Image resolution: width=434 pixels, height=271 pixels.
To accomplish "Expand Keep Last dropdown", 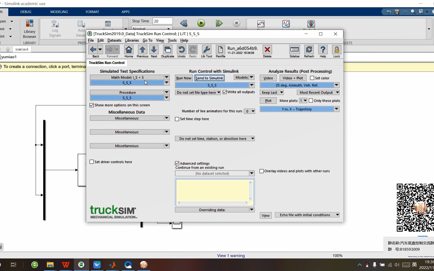I will 272,93.
